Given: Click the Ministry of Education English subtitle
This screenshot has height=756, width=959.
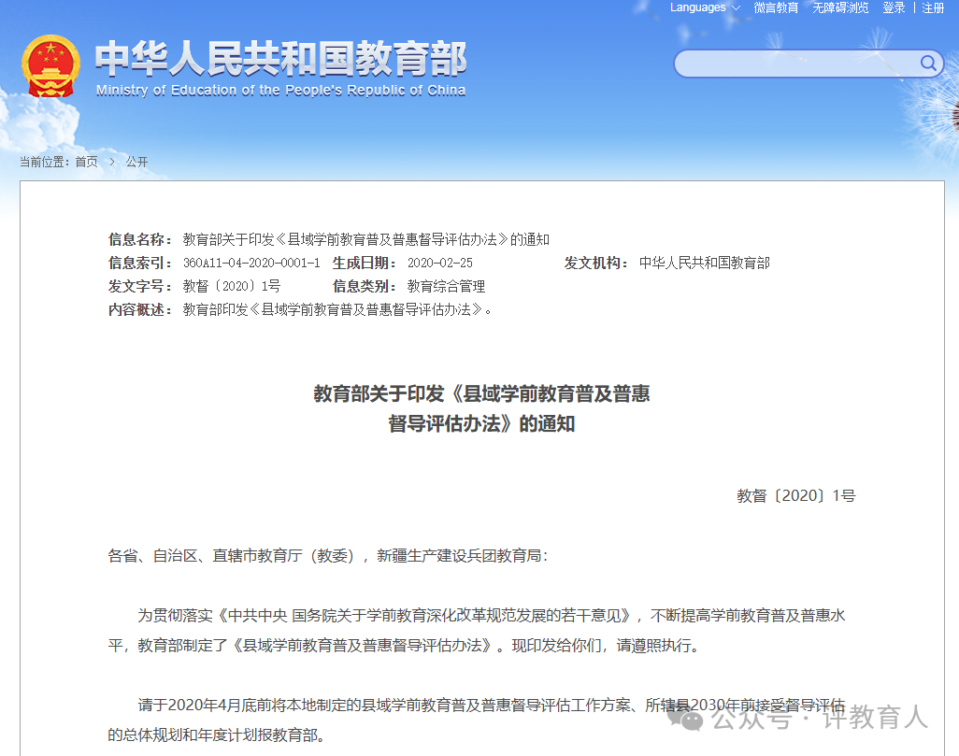Looking at the screenshot, I should [x=280, y=91].
